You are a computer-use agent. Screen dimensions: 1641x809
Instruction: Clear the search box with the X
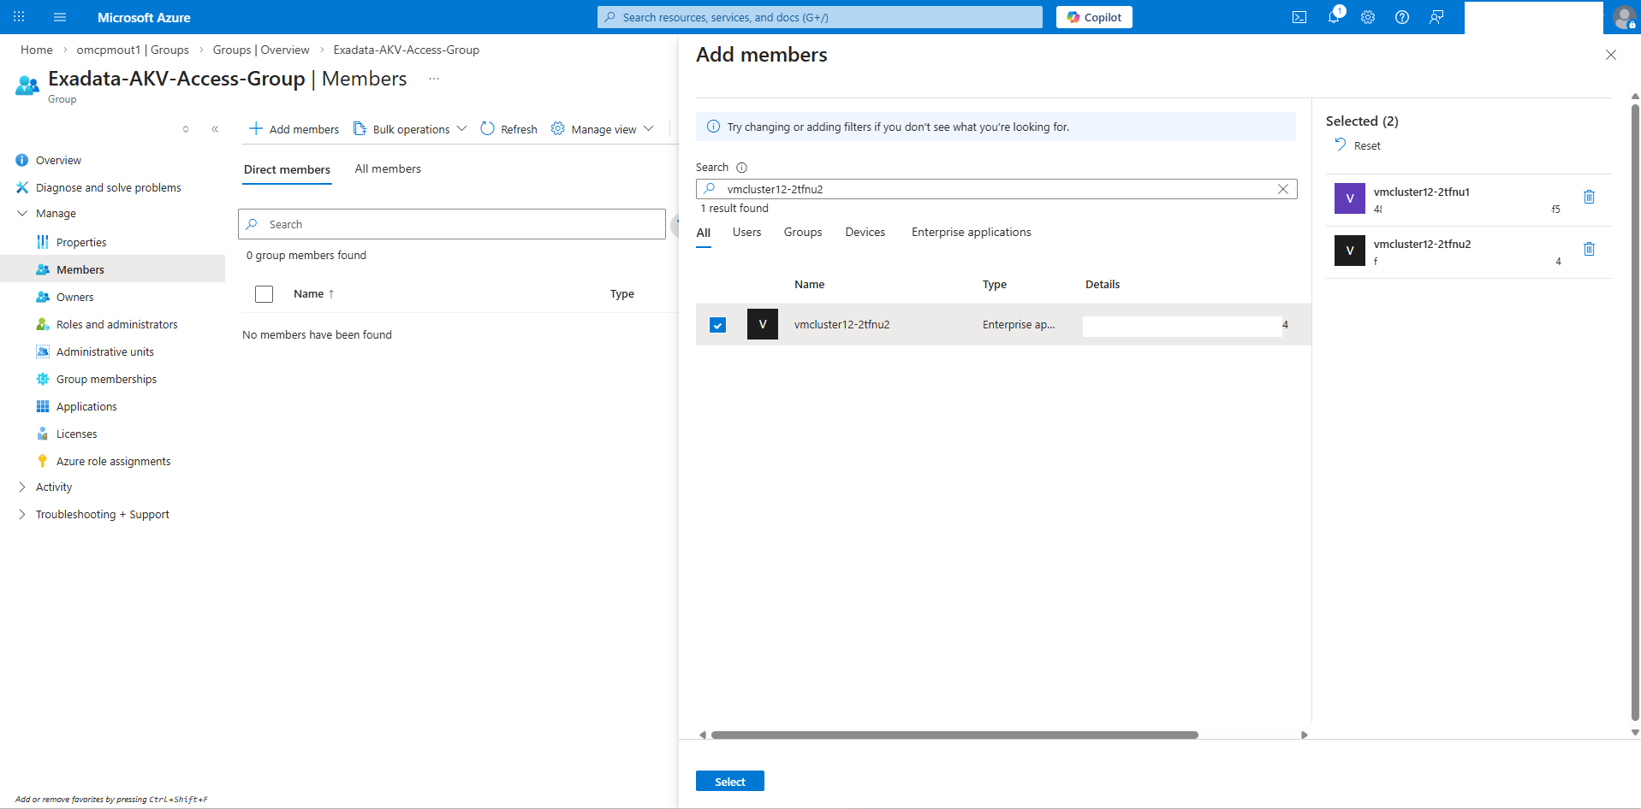(x=1283, y=189)
